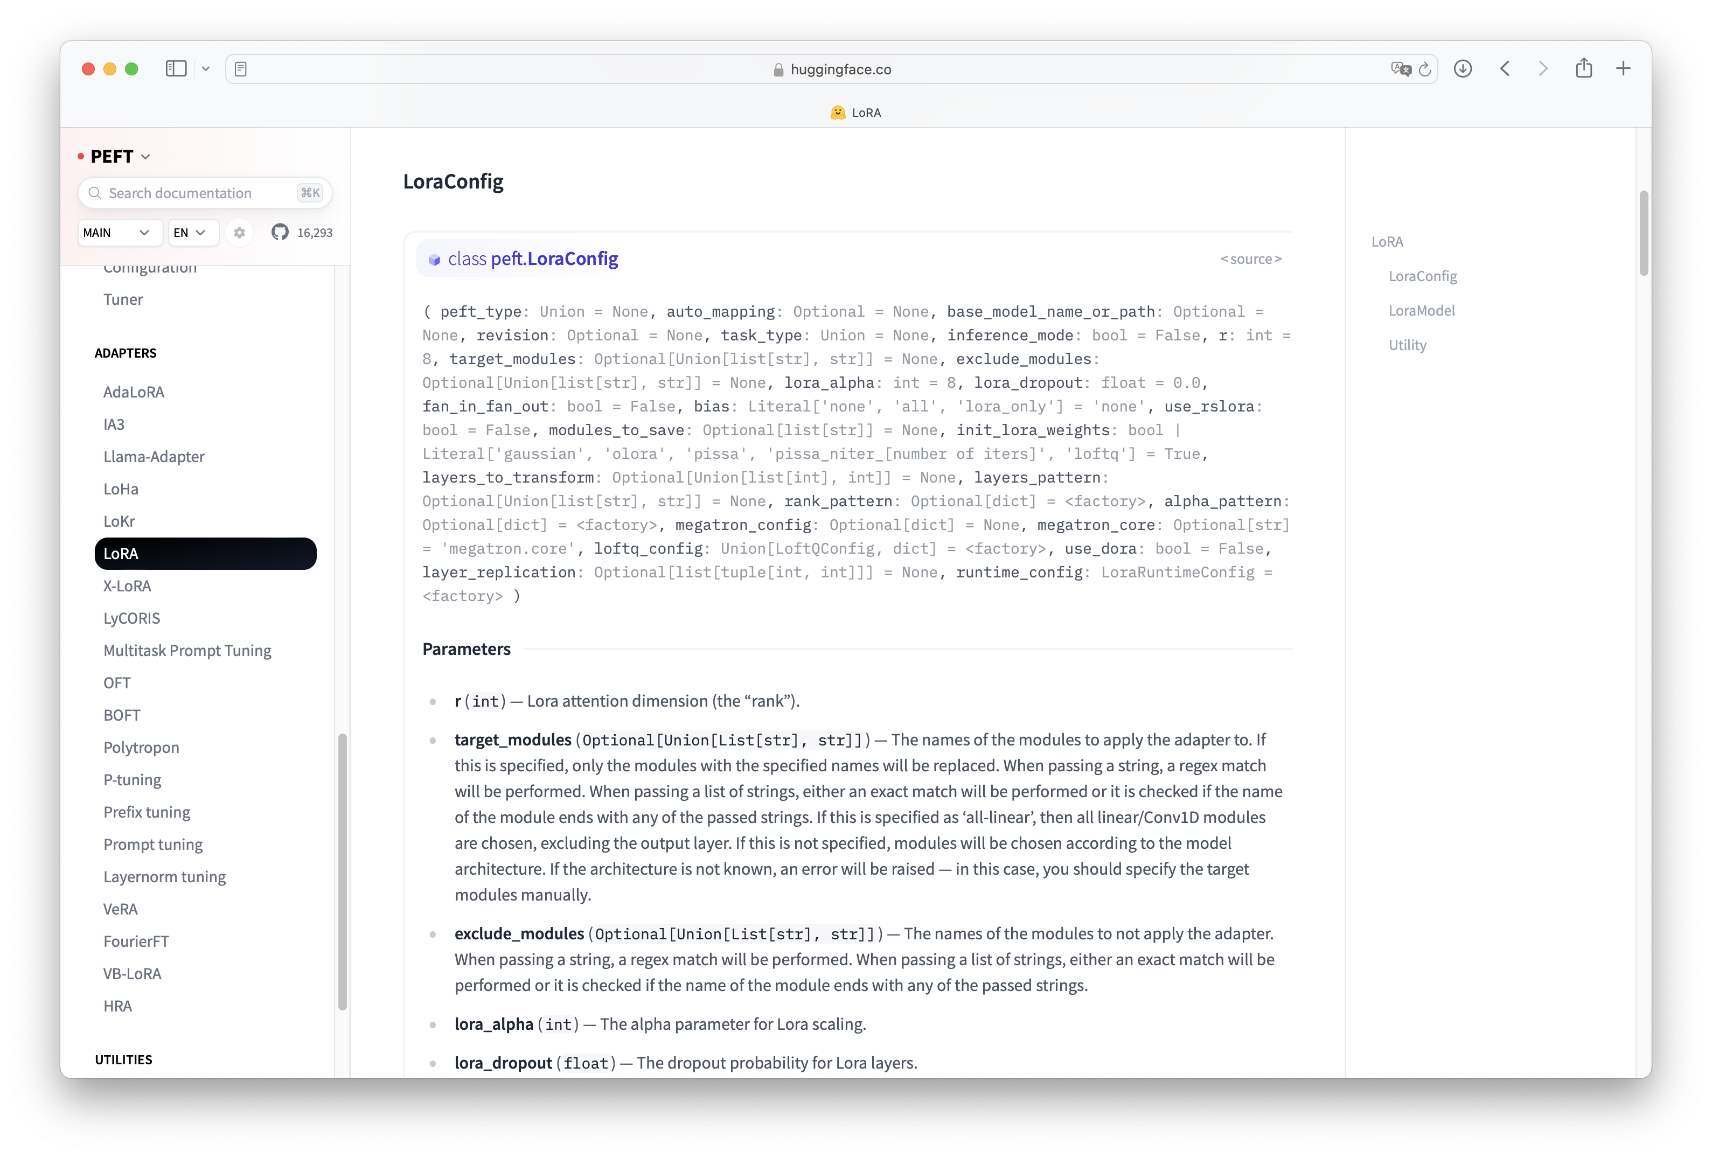This screenshot has width=1712, height=1158.
Task: Jump to LoRA in page outline
Action: (x=1387, y=242)
